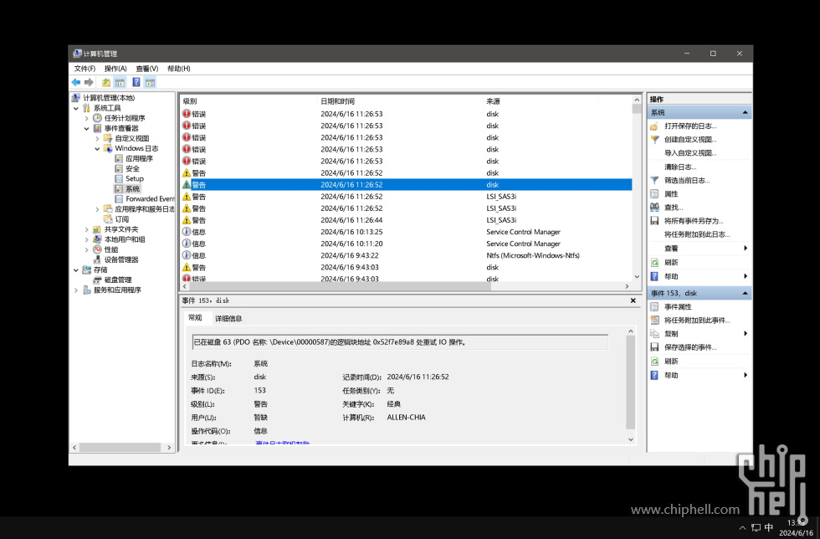Click 事件属性 in actions pane
The height and width of the screenshot is (539, 820).
(678, 307)
